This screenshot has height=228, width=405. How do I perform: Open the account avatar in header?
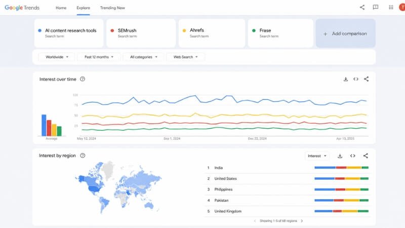[402, 7]
